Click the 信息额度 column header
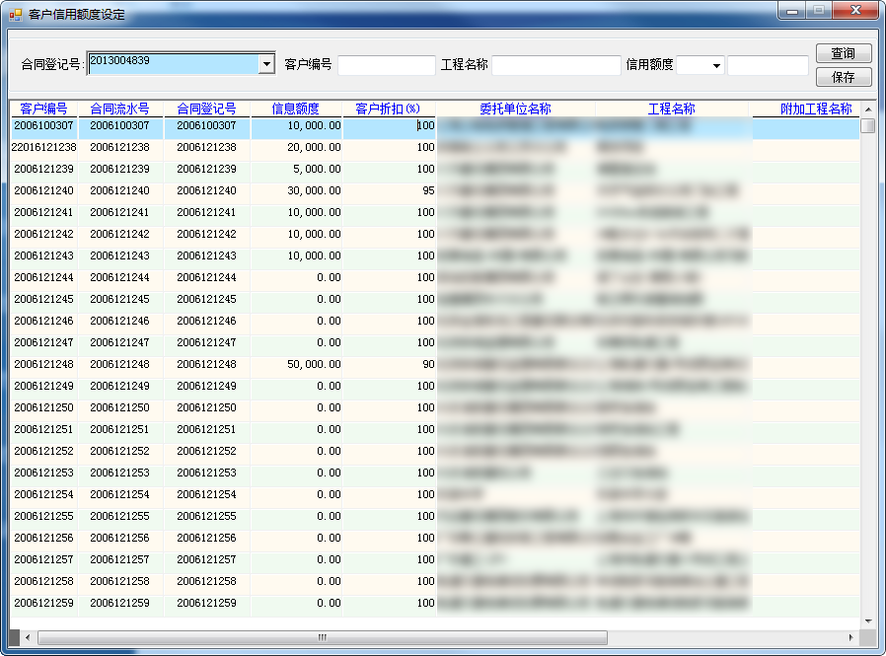This screenshot has width=886, height=656. (295, 109)
